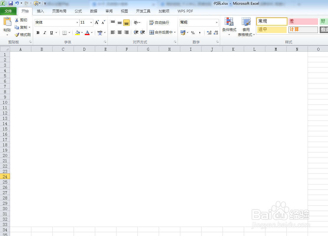Viewport: 328px width, 236px height.
Task: Apply bold formatting with the B icon
Action: (38, 32)
